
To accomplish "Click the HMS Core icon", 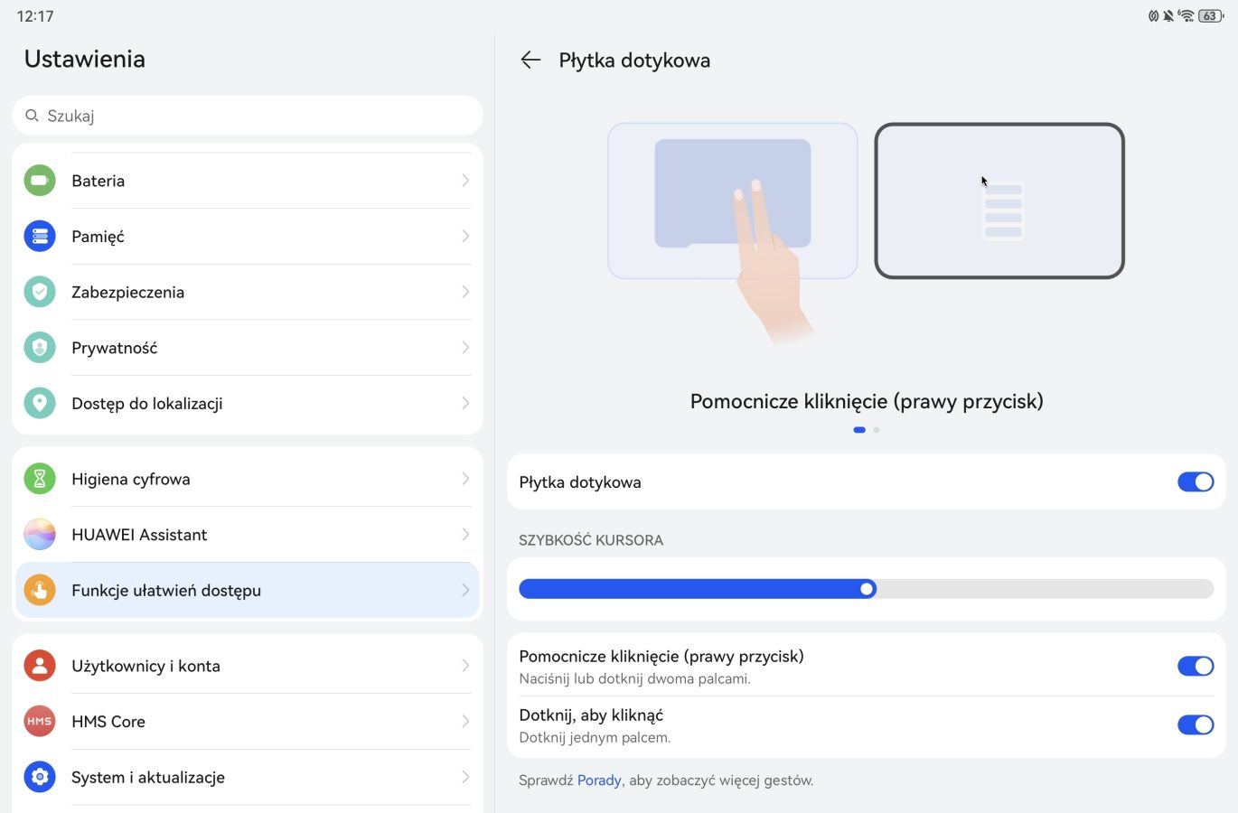I will [40, 722].
